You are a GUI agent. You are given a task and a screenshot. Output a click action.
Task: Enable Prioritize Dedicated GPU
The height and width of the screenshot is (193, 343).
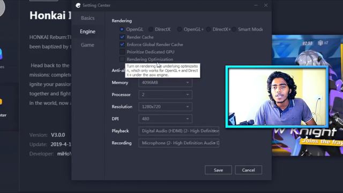point(122,52)
